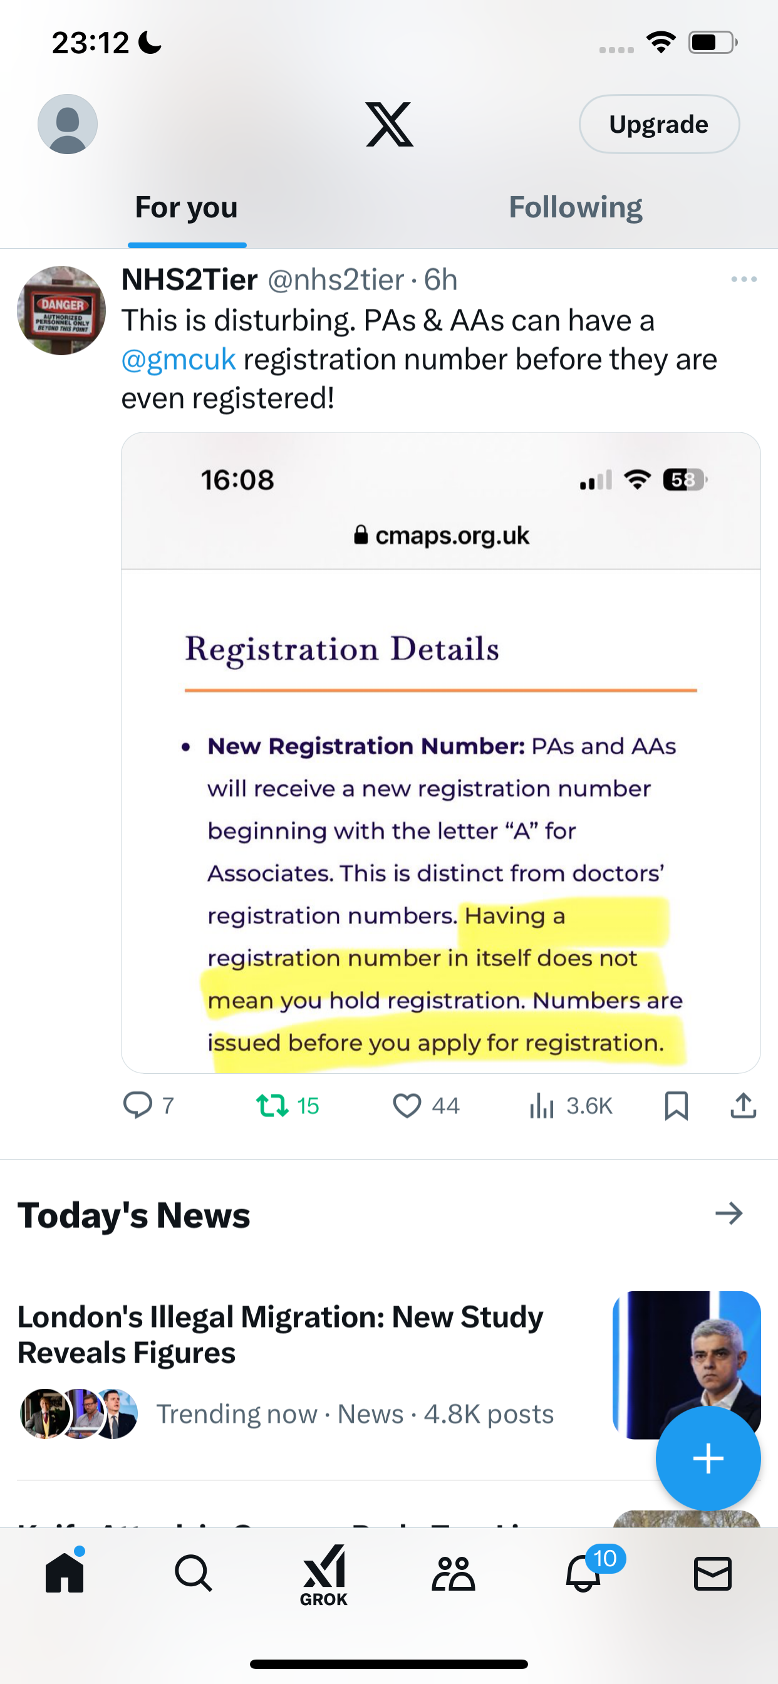This screenshot has width=778, height=1684.
Task: Open the @gmcuk mention link
Action: [x=179, y=360]
